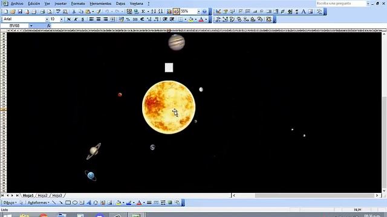The height and width of the screenshot is (217, 387).
Task: Open the Arial font name dropdown
Action: click(47, 19)
